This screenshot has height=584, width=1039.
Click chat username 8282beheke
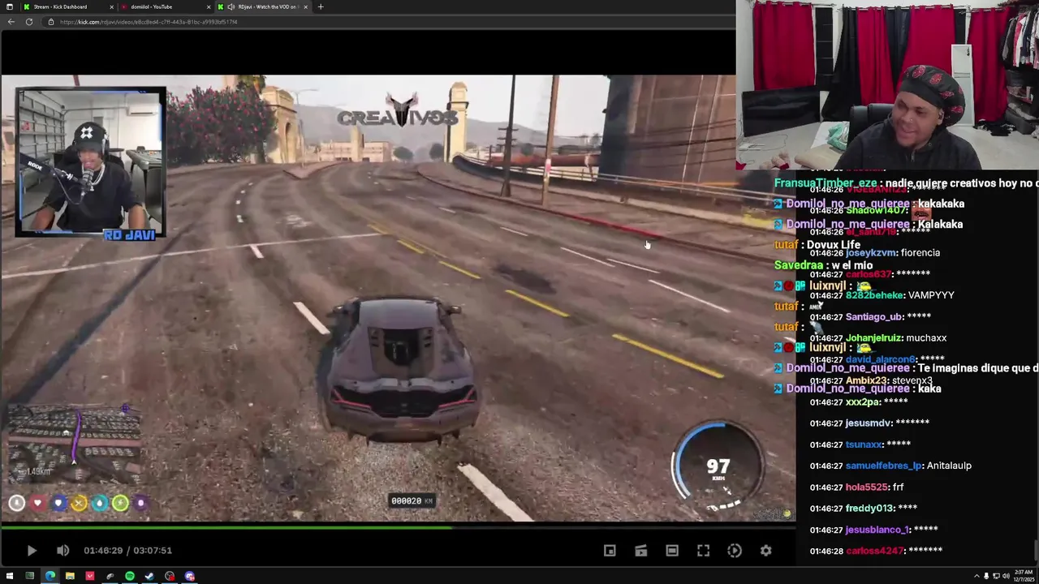pos(873,295)
